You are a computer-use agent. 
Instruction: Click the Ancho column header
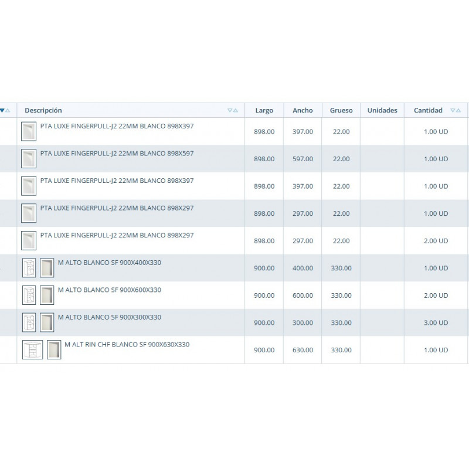coord(303,110)
